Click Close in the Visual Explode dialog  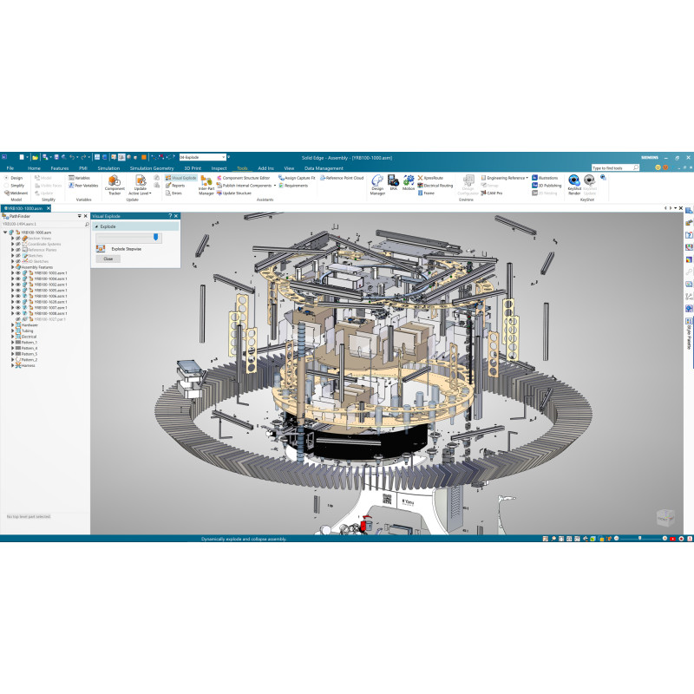pyautogui.click(x=108, y=259)
